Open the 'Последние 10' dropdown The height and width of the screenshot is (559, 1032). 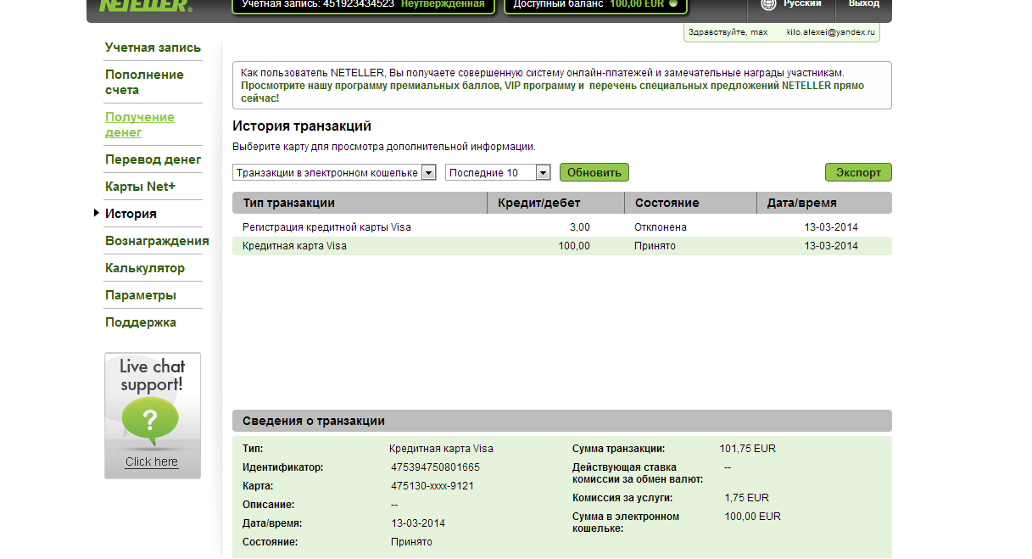498,172
